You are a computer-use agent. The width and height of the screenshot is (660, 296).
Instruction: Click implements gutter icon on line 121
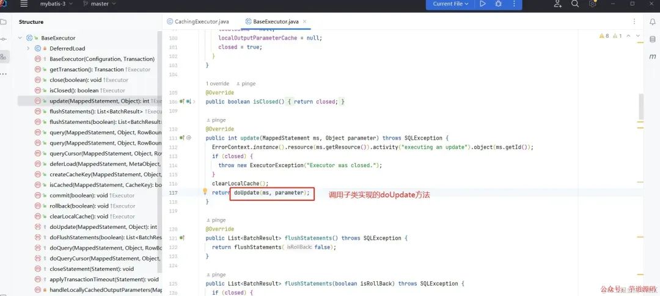point(182,237)
